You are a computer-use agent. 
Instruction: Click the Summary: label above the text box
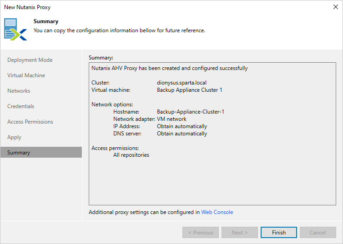pyautogui.click(x=101, y=58)
